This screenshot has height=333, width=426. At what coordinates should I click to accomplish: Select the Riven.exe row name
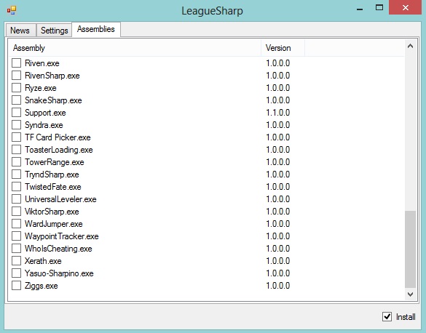click(x=42, y=63)
